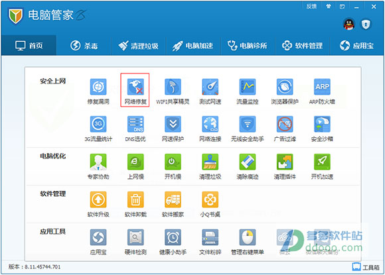
Task: Start the 测试网速 speed test tool
Action: click(210, 87)
